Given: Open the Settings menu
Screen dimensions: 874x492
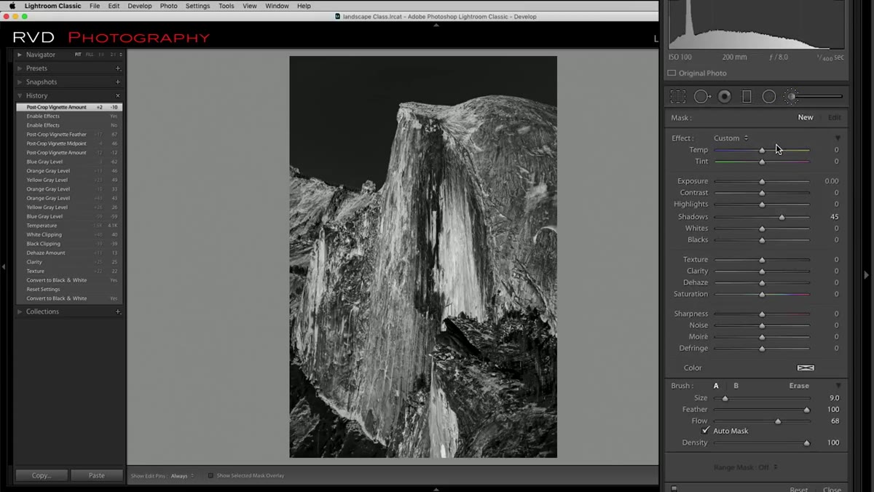Looking at the screenshot, I should [x=197, y=6].
